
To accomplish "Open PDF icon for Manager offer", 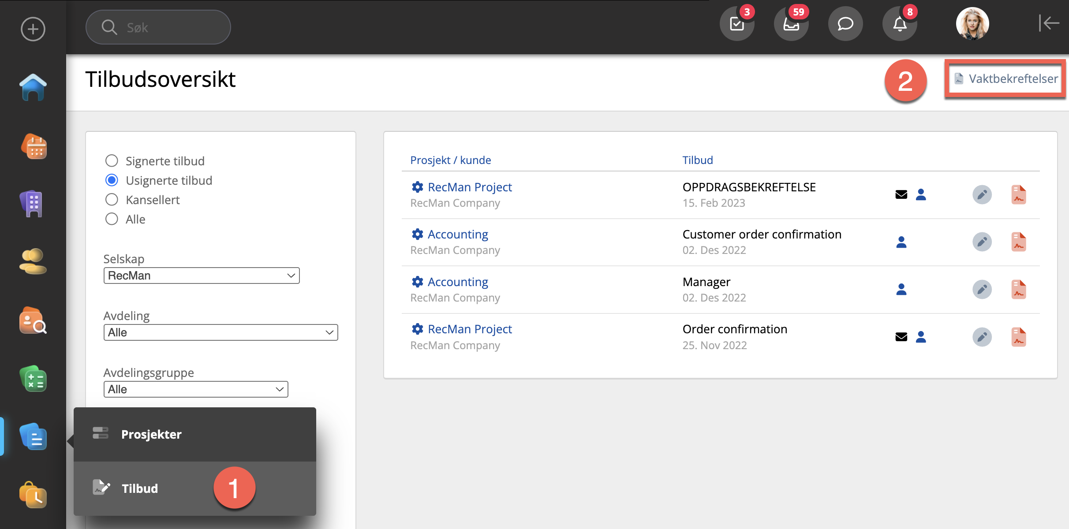I will pyautogui.click(x=1018, y=290).
